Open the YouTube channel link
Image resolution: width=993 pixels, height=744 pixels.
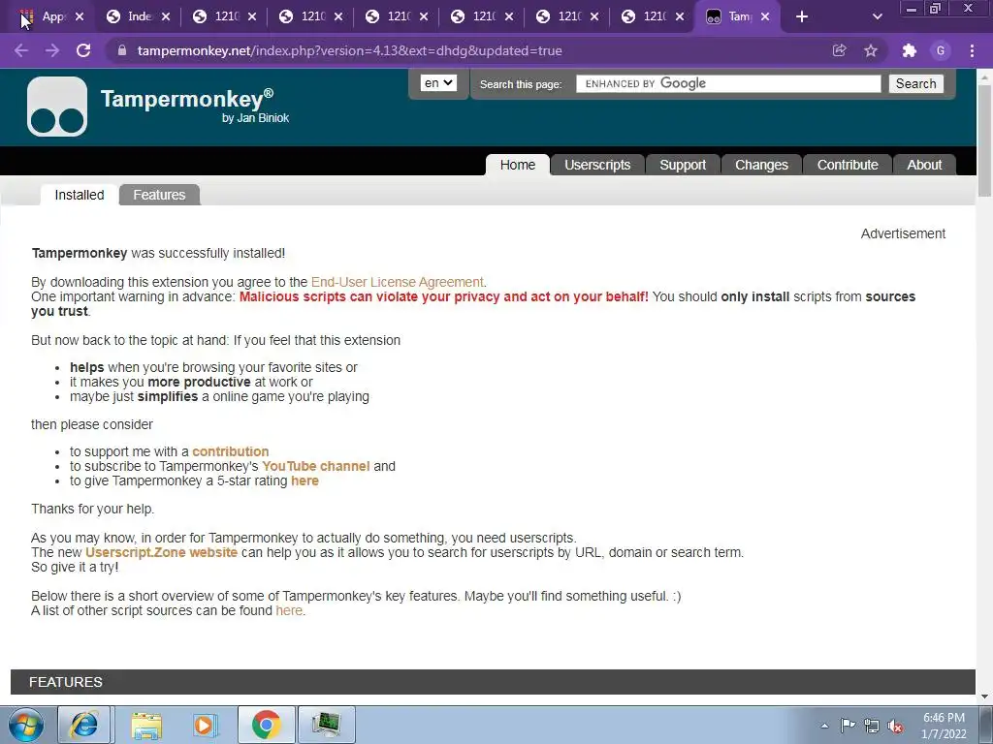coord(316,466)
